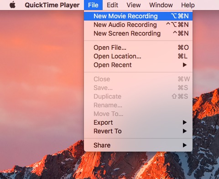The height and width of the screenshot is (179, 219).
Task: Open the Help menu
Action: [x=188, y=5]
